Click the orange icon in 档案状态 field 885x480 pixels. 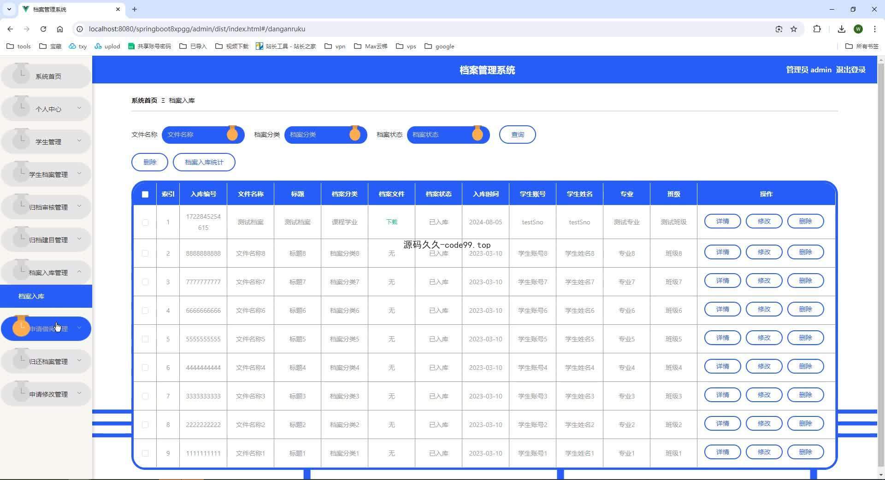pyautogui.click(x=478, y=133)
